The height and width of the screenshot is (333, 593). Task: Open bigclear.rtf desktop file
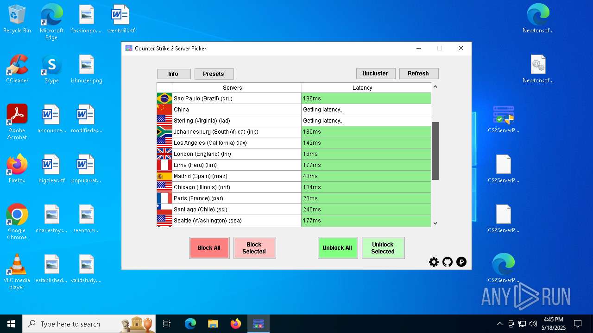pos(51,169)
